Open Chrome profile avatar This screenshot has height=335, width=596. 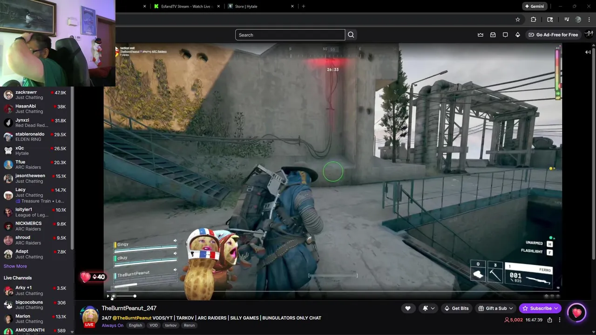578,20
